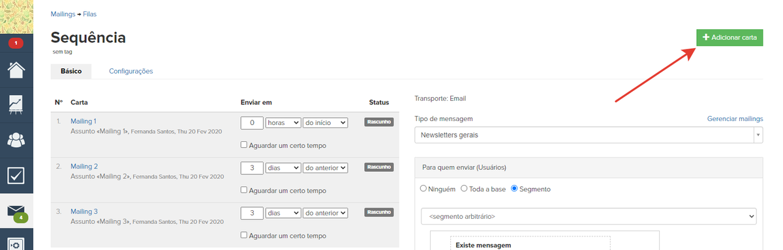This screenshot has height=250, width=783.
Task: Expand the 'Newsletters gerais' message type dropdown
Action: coord(589,135)
